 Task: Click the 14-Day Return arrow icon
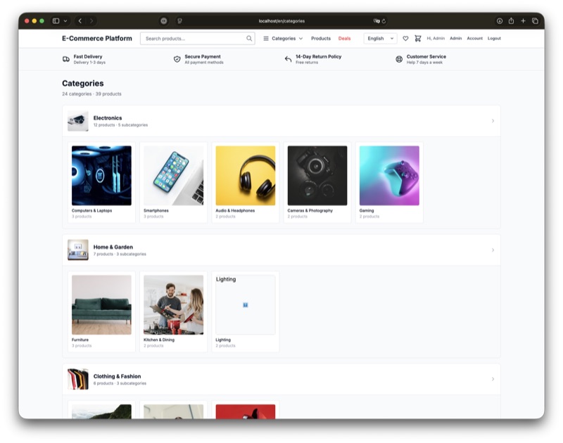coord(288,59)
